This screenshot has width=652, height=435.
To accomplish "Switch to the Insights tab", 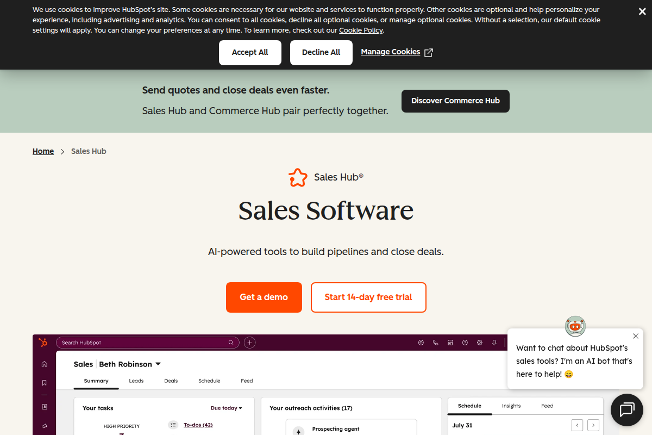I will click(x=511, y=406).
